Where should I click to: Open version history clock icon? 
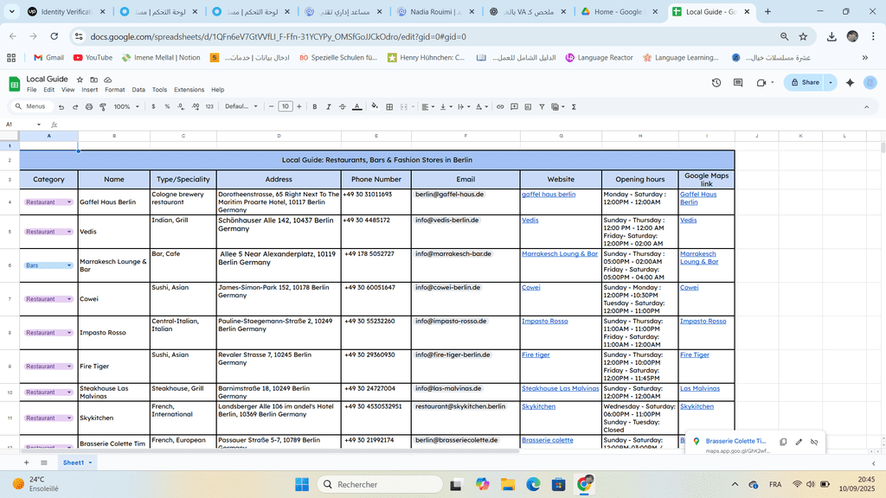716,82
